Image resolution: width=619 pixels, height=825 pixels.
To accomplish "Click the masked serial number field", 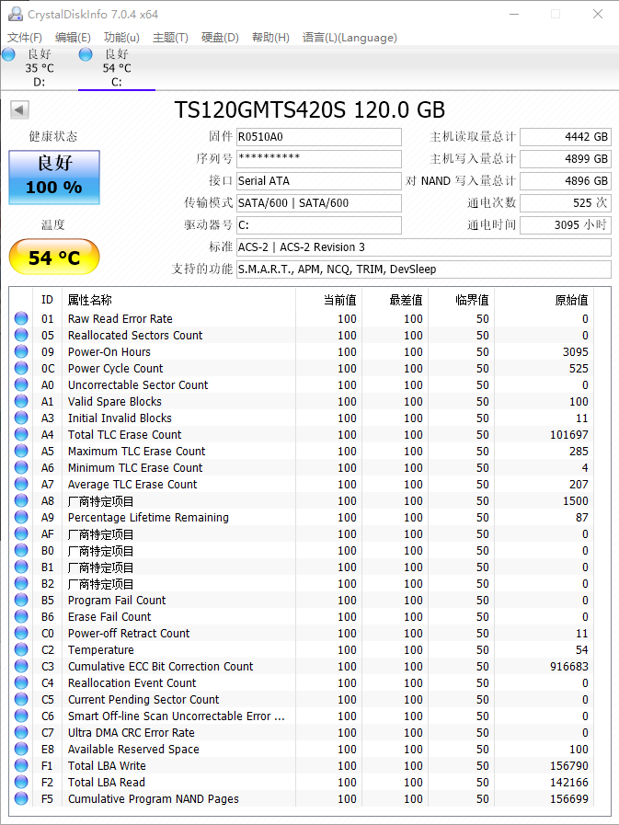I will pyautogui.click(x=319, y=159).
